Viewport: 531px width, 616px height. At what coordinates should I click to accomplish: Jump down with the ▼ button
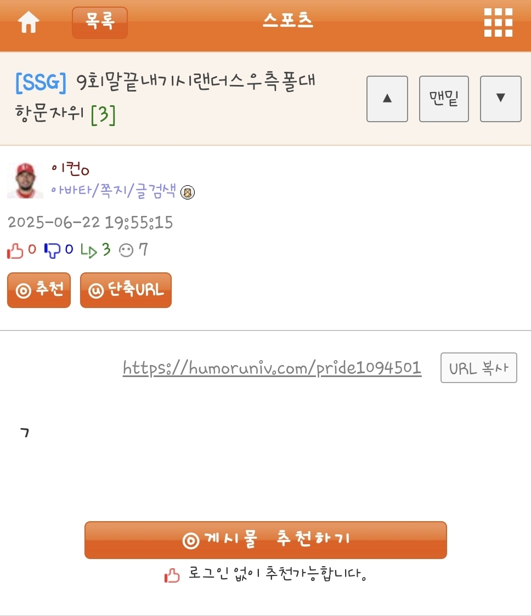[500, 99]
